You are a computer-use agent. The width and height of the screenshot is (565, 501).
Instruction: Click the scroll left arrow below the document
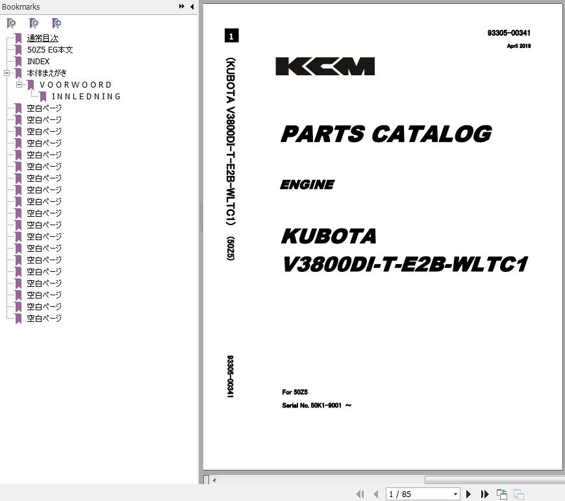coord(214,480)
